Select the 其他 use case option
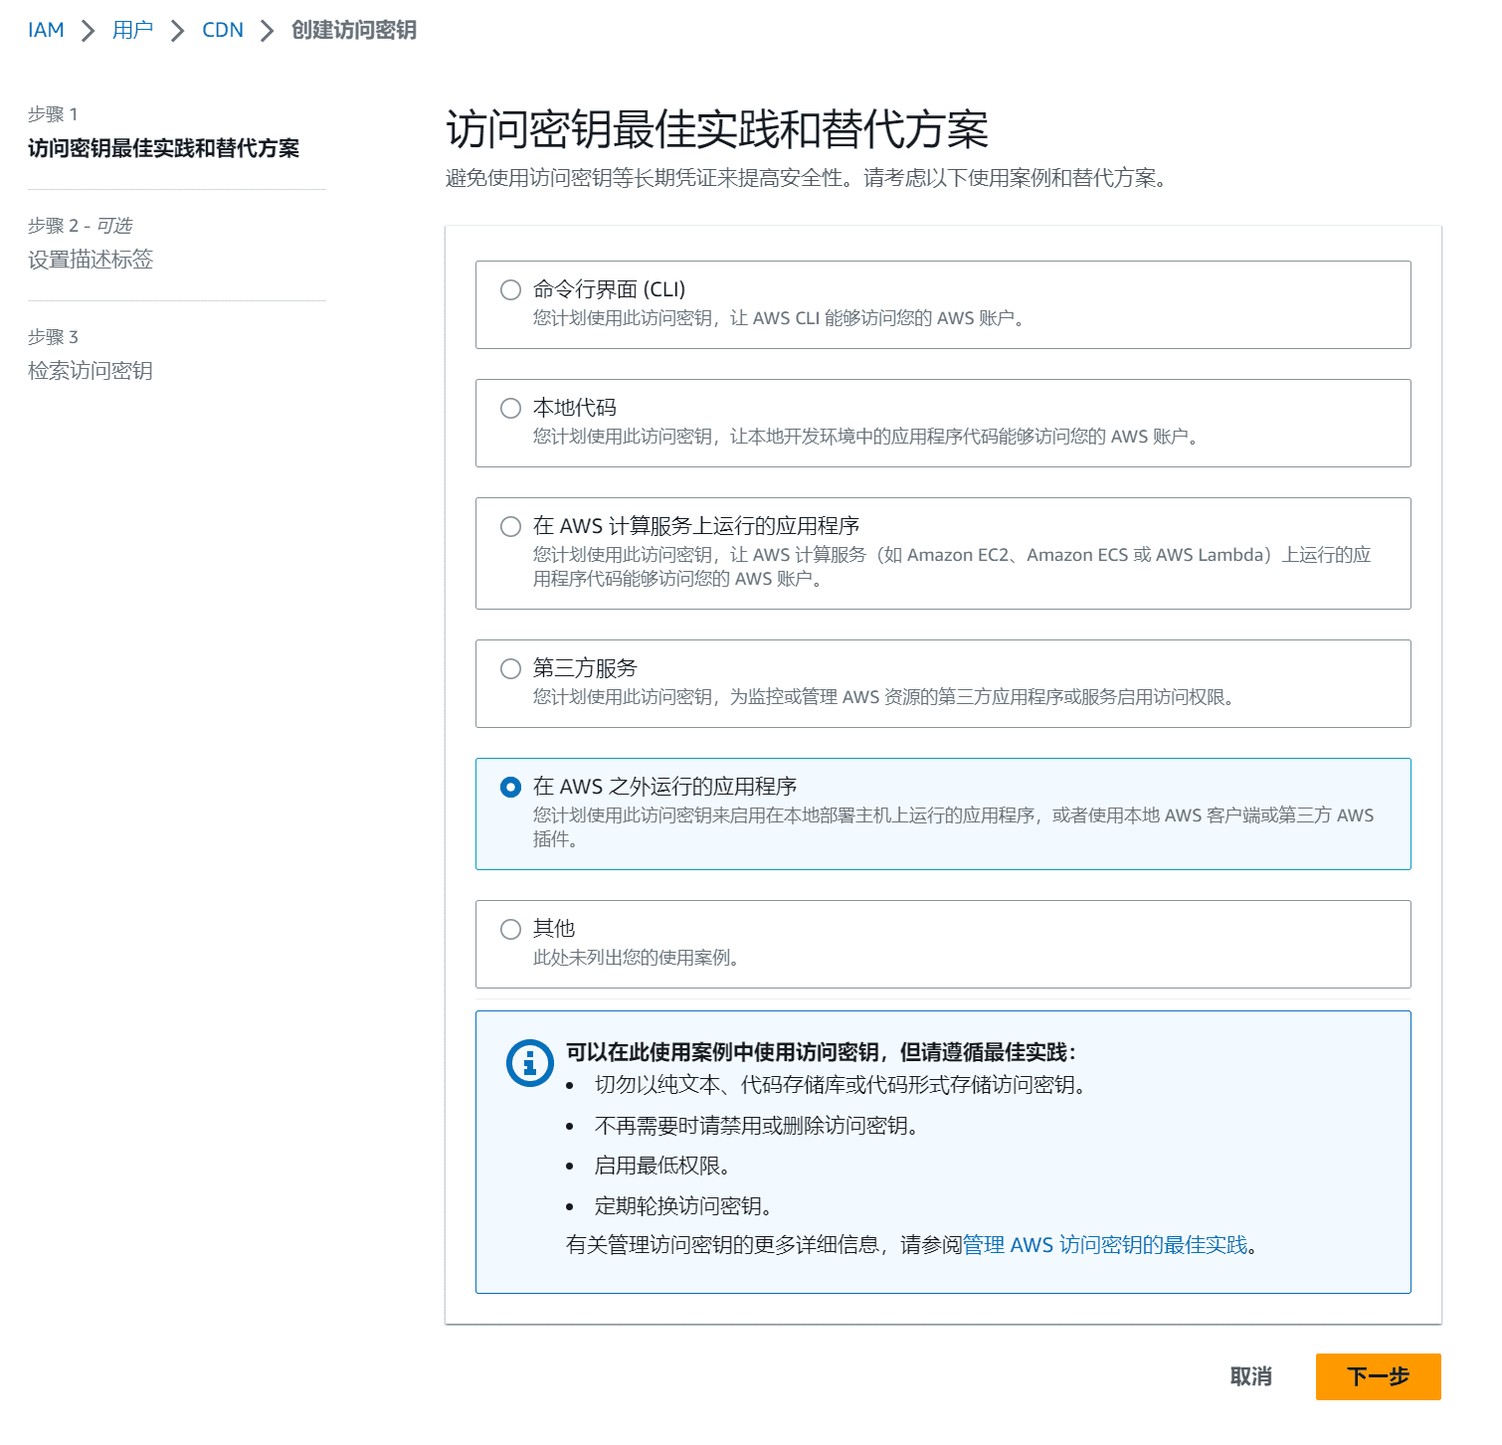Image resolution: width=1502 pixels, height=1445 pixels. pos(510,928)
